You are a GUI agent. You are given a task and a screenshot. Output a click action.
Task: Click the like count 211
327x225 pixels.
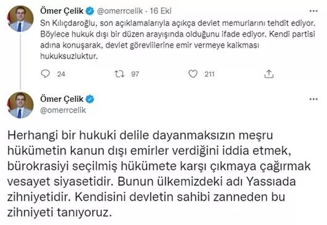click(x=209, y=74)
